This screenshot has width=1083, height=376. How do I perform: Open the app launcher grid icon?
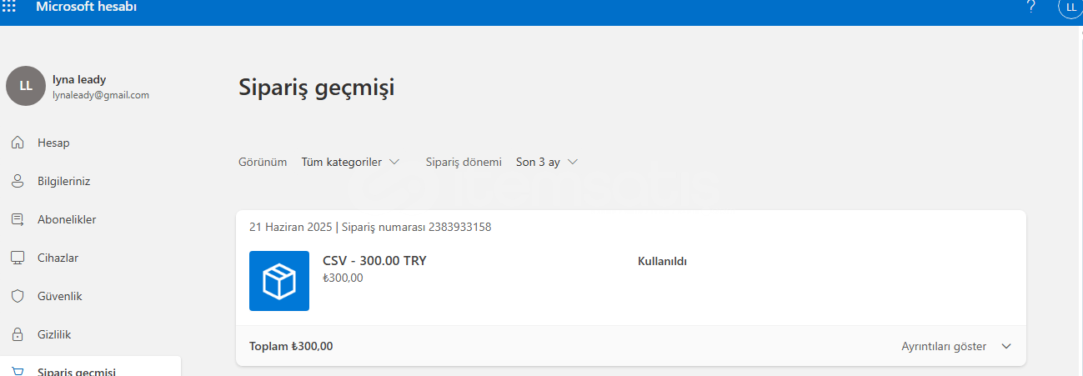pyautogui.click(x=9, y=7)
